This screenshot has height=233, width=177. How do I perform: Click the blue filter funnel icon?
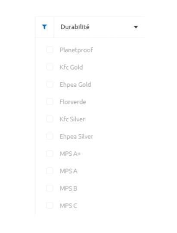44,27
